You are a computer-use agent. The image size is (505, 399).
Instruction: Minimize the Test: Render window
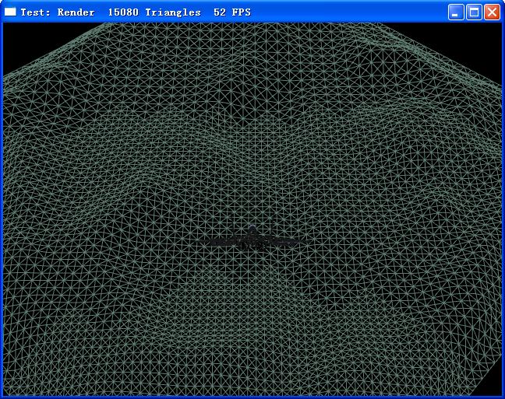pos(456,12)
